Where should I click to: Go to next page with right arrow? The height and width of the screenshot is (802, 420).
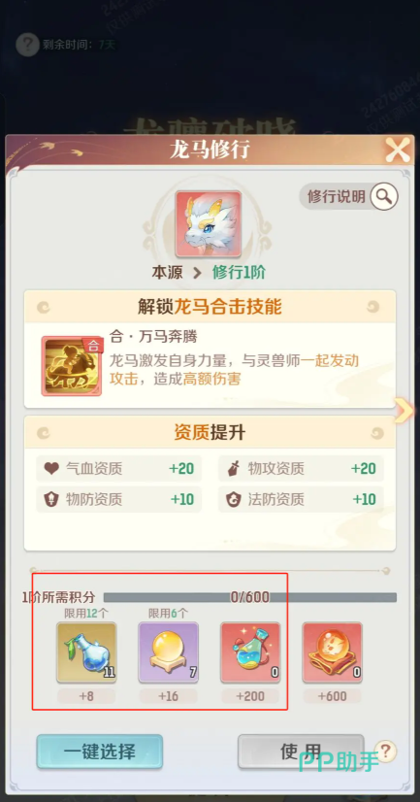[404, 412]
